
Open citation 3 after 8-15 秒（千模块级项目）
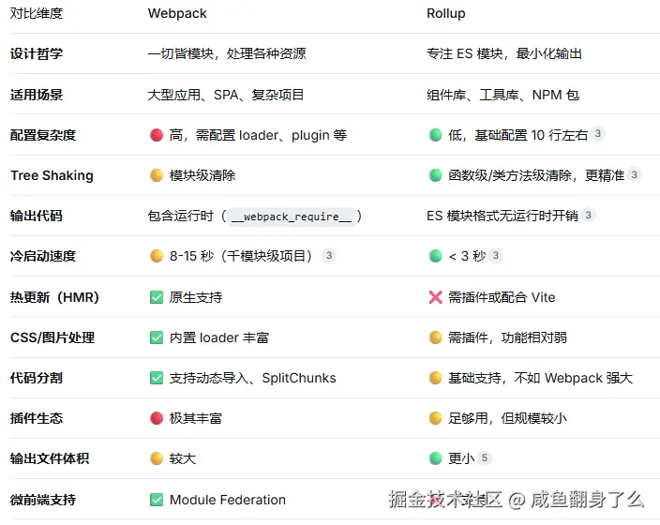329,255
